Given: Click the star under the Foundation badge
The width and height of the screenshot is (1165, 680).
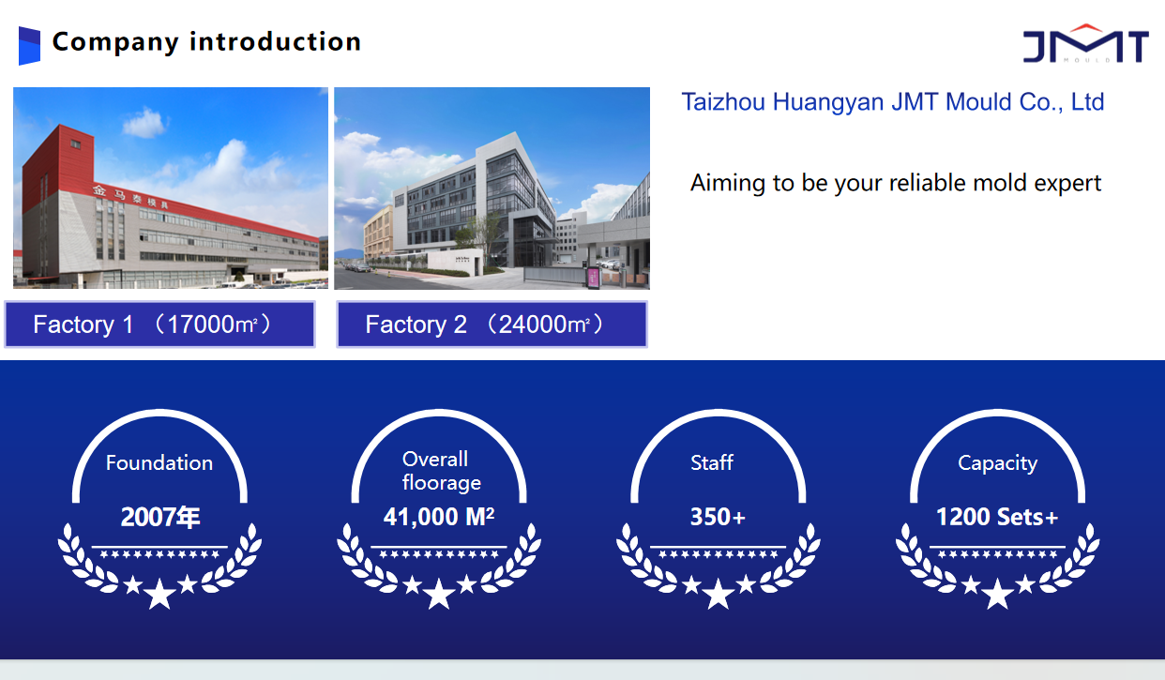Looking at the screenshot, I should (159, 591).
